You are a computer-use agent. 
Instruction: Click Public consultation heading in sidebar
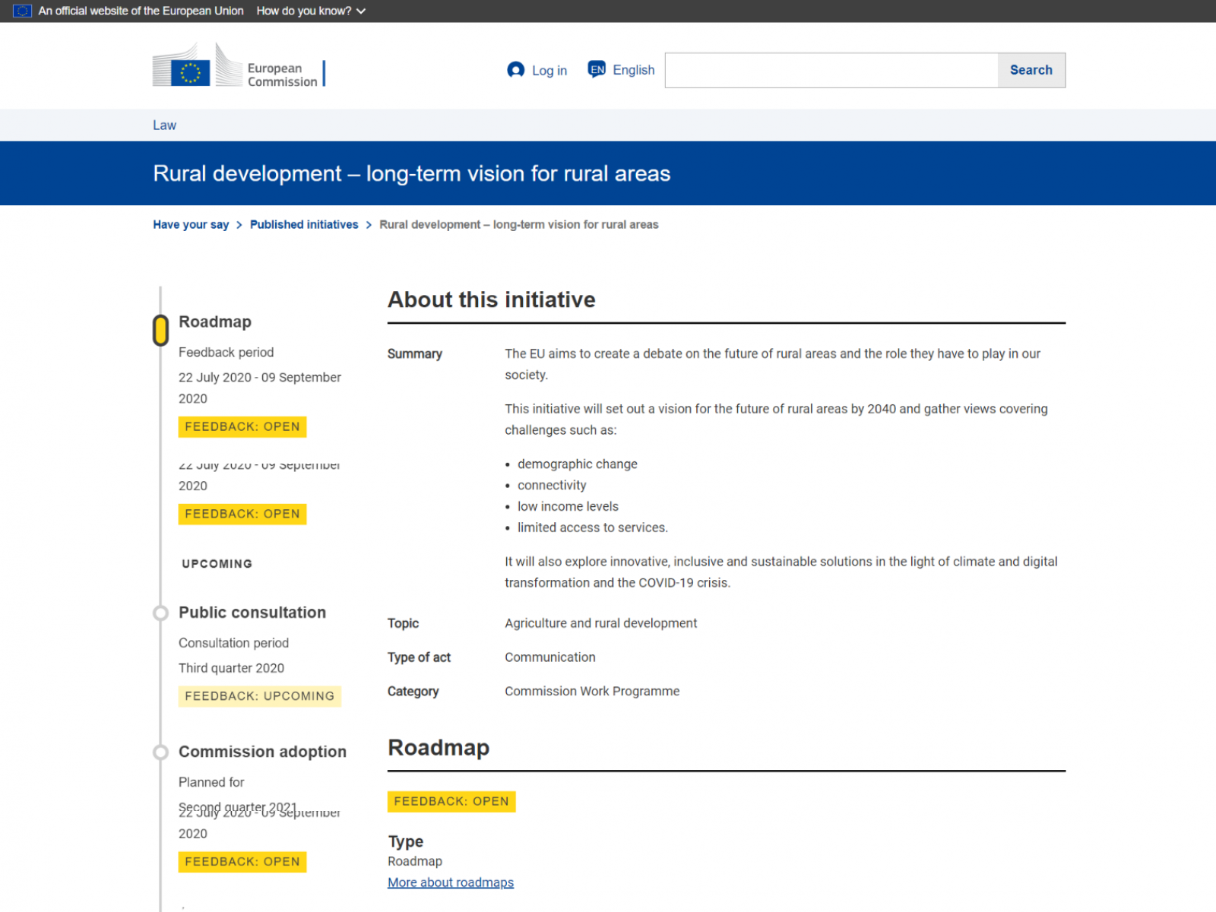coord(252,613)
